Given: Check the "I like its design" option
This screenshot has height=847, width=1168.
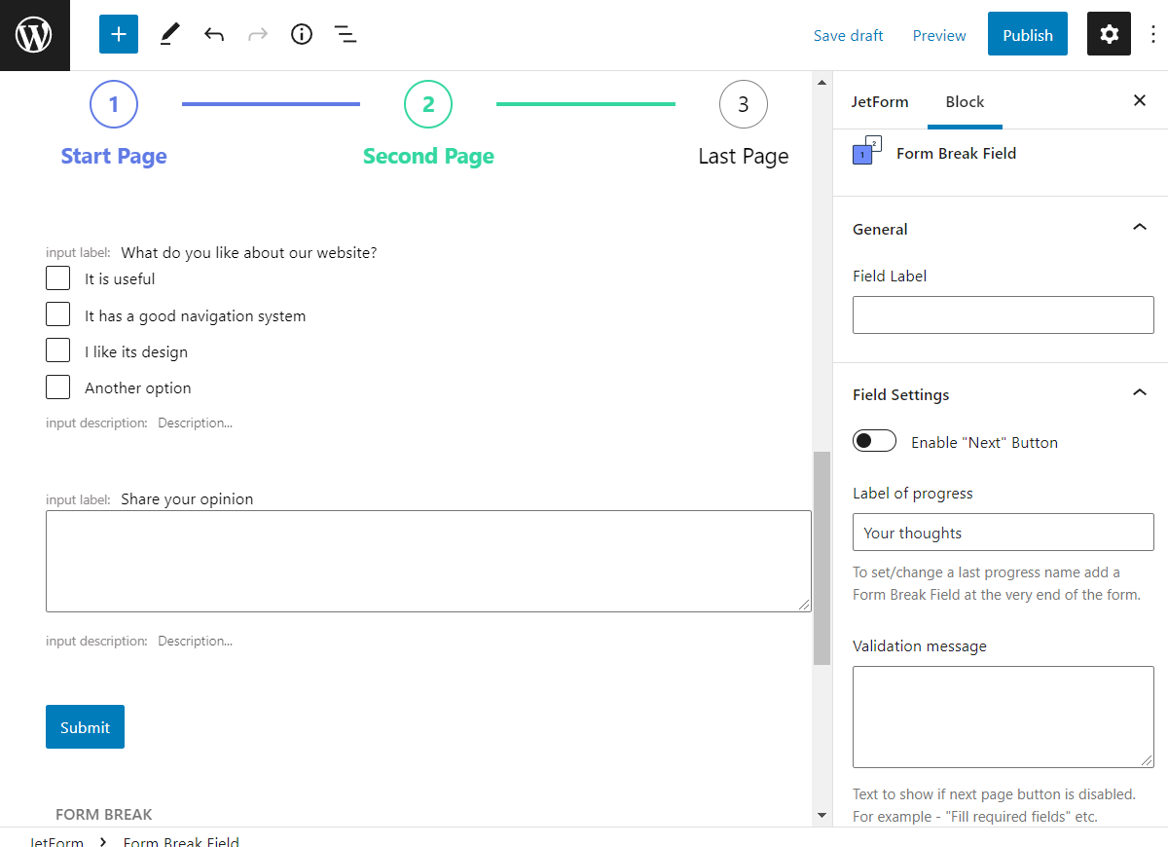Looking at the screenshot, I should click(x=57, y=350).
